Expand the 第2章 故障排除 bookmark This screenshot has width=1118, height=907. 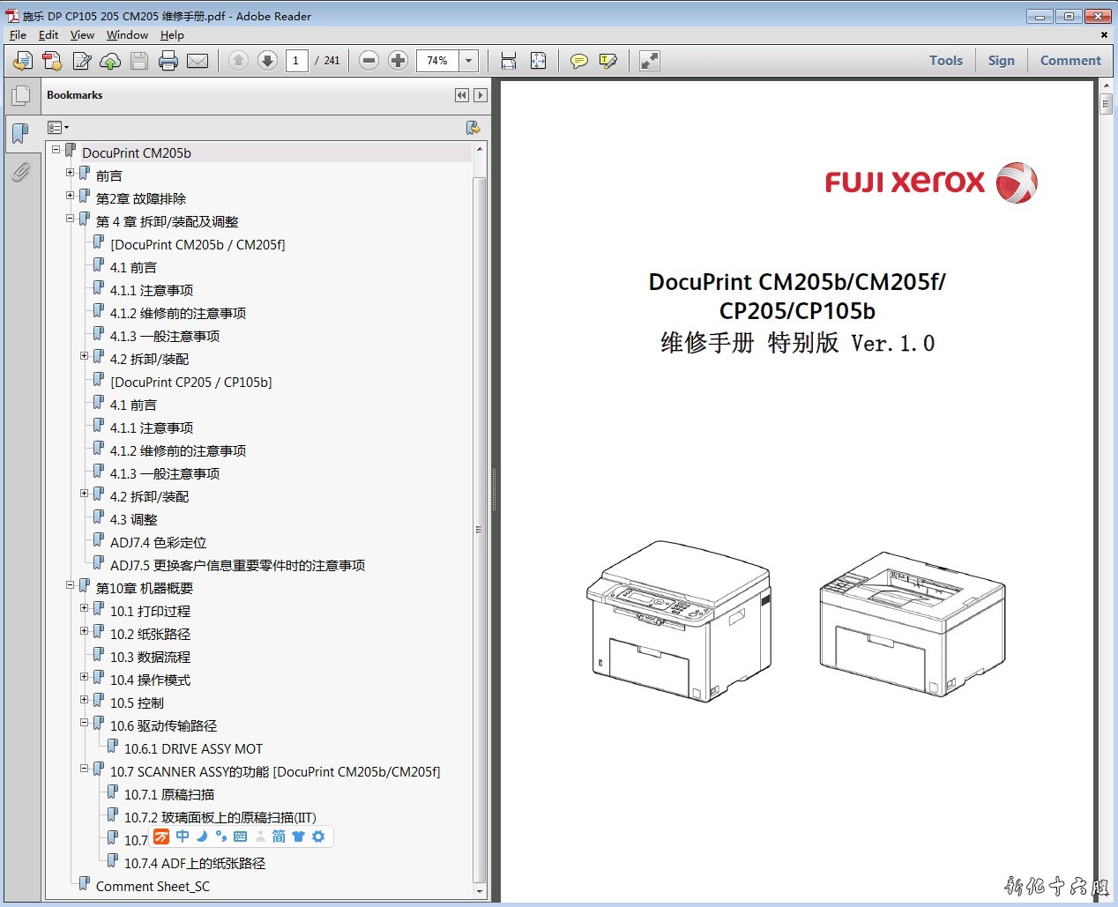(71, 196)
